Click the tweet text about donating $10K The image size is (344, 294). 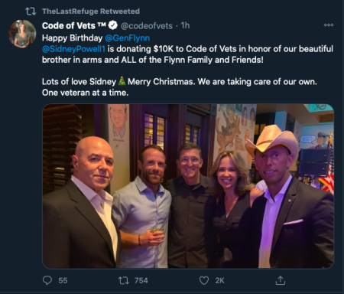(187, 54)
